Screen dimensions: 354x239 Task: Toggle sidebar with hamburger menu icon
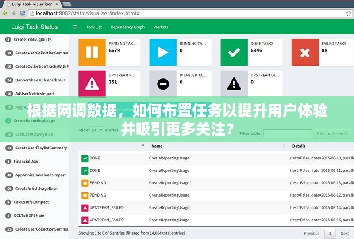(x=75, y=27)
